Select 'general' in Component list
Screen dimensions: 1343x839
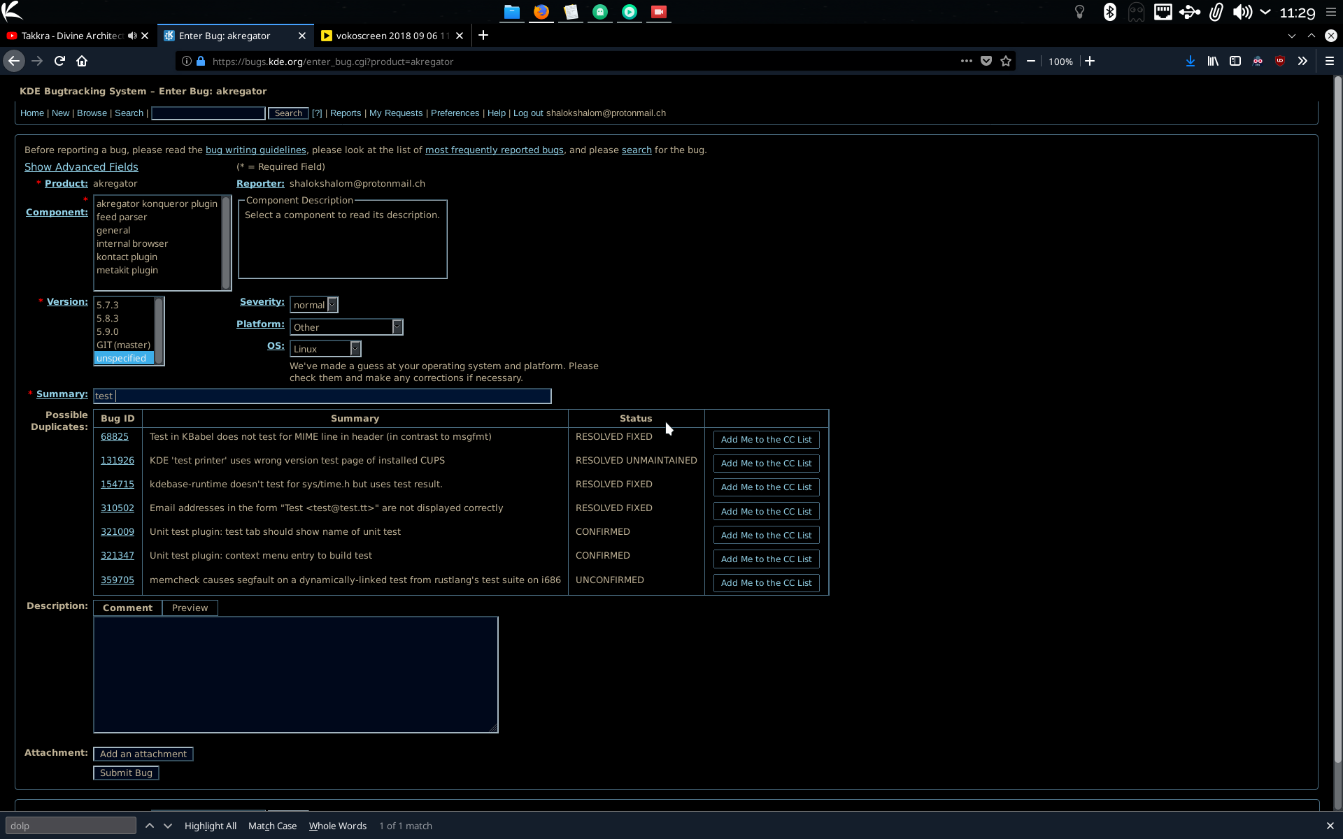(113, 230)
